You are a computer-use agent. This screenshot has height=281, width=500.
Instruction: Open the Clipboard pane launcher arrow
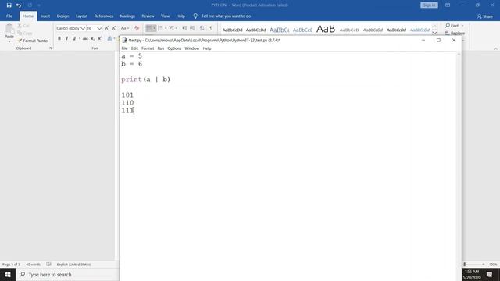(x=51, y=48)
